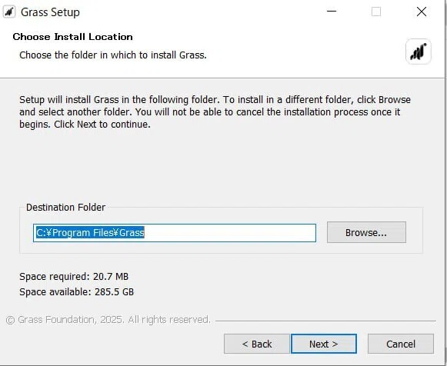
Task: Click the Grass Setup window title text
Action: coord(50,12)
